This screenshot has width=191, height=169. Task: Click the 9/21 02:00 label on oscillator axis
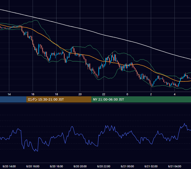pyautogui.click(x=151, y=166)
